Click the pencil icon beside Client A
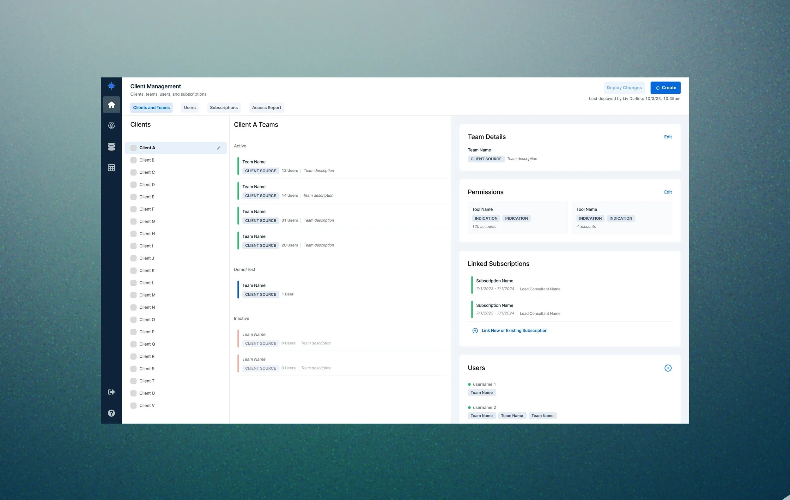 pyautogui.click(x=218, y=148)
